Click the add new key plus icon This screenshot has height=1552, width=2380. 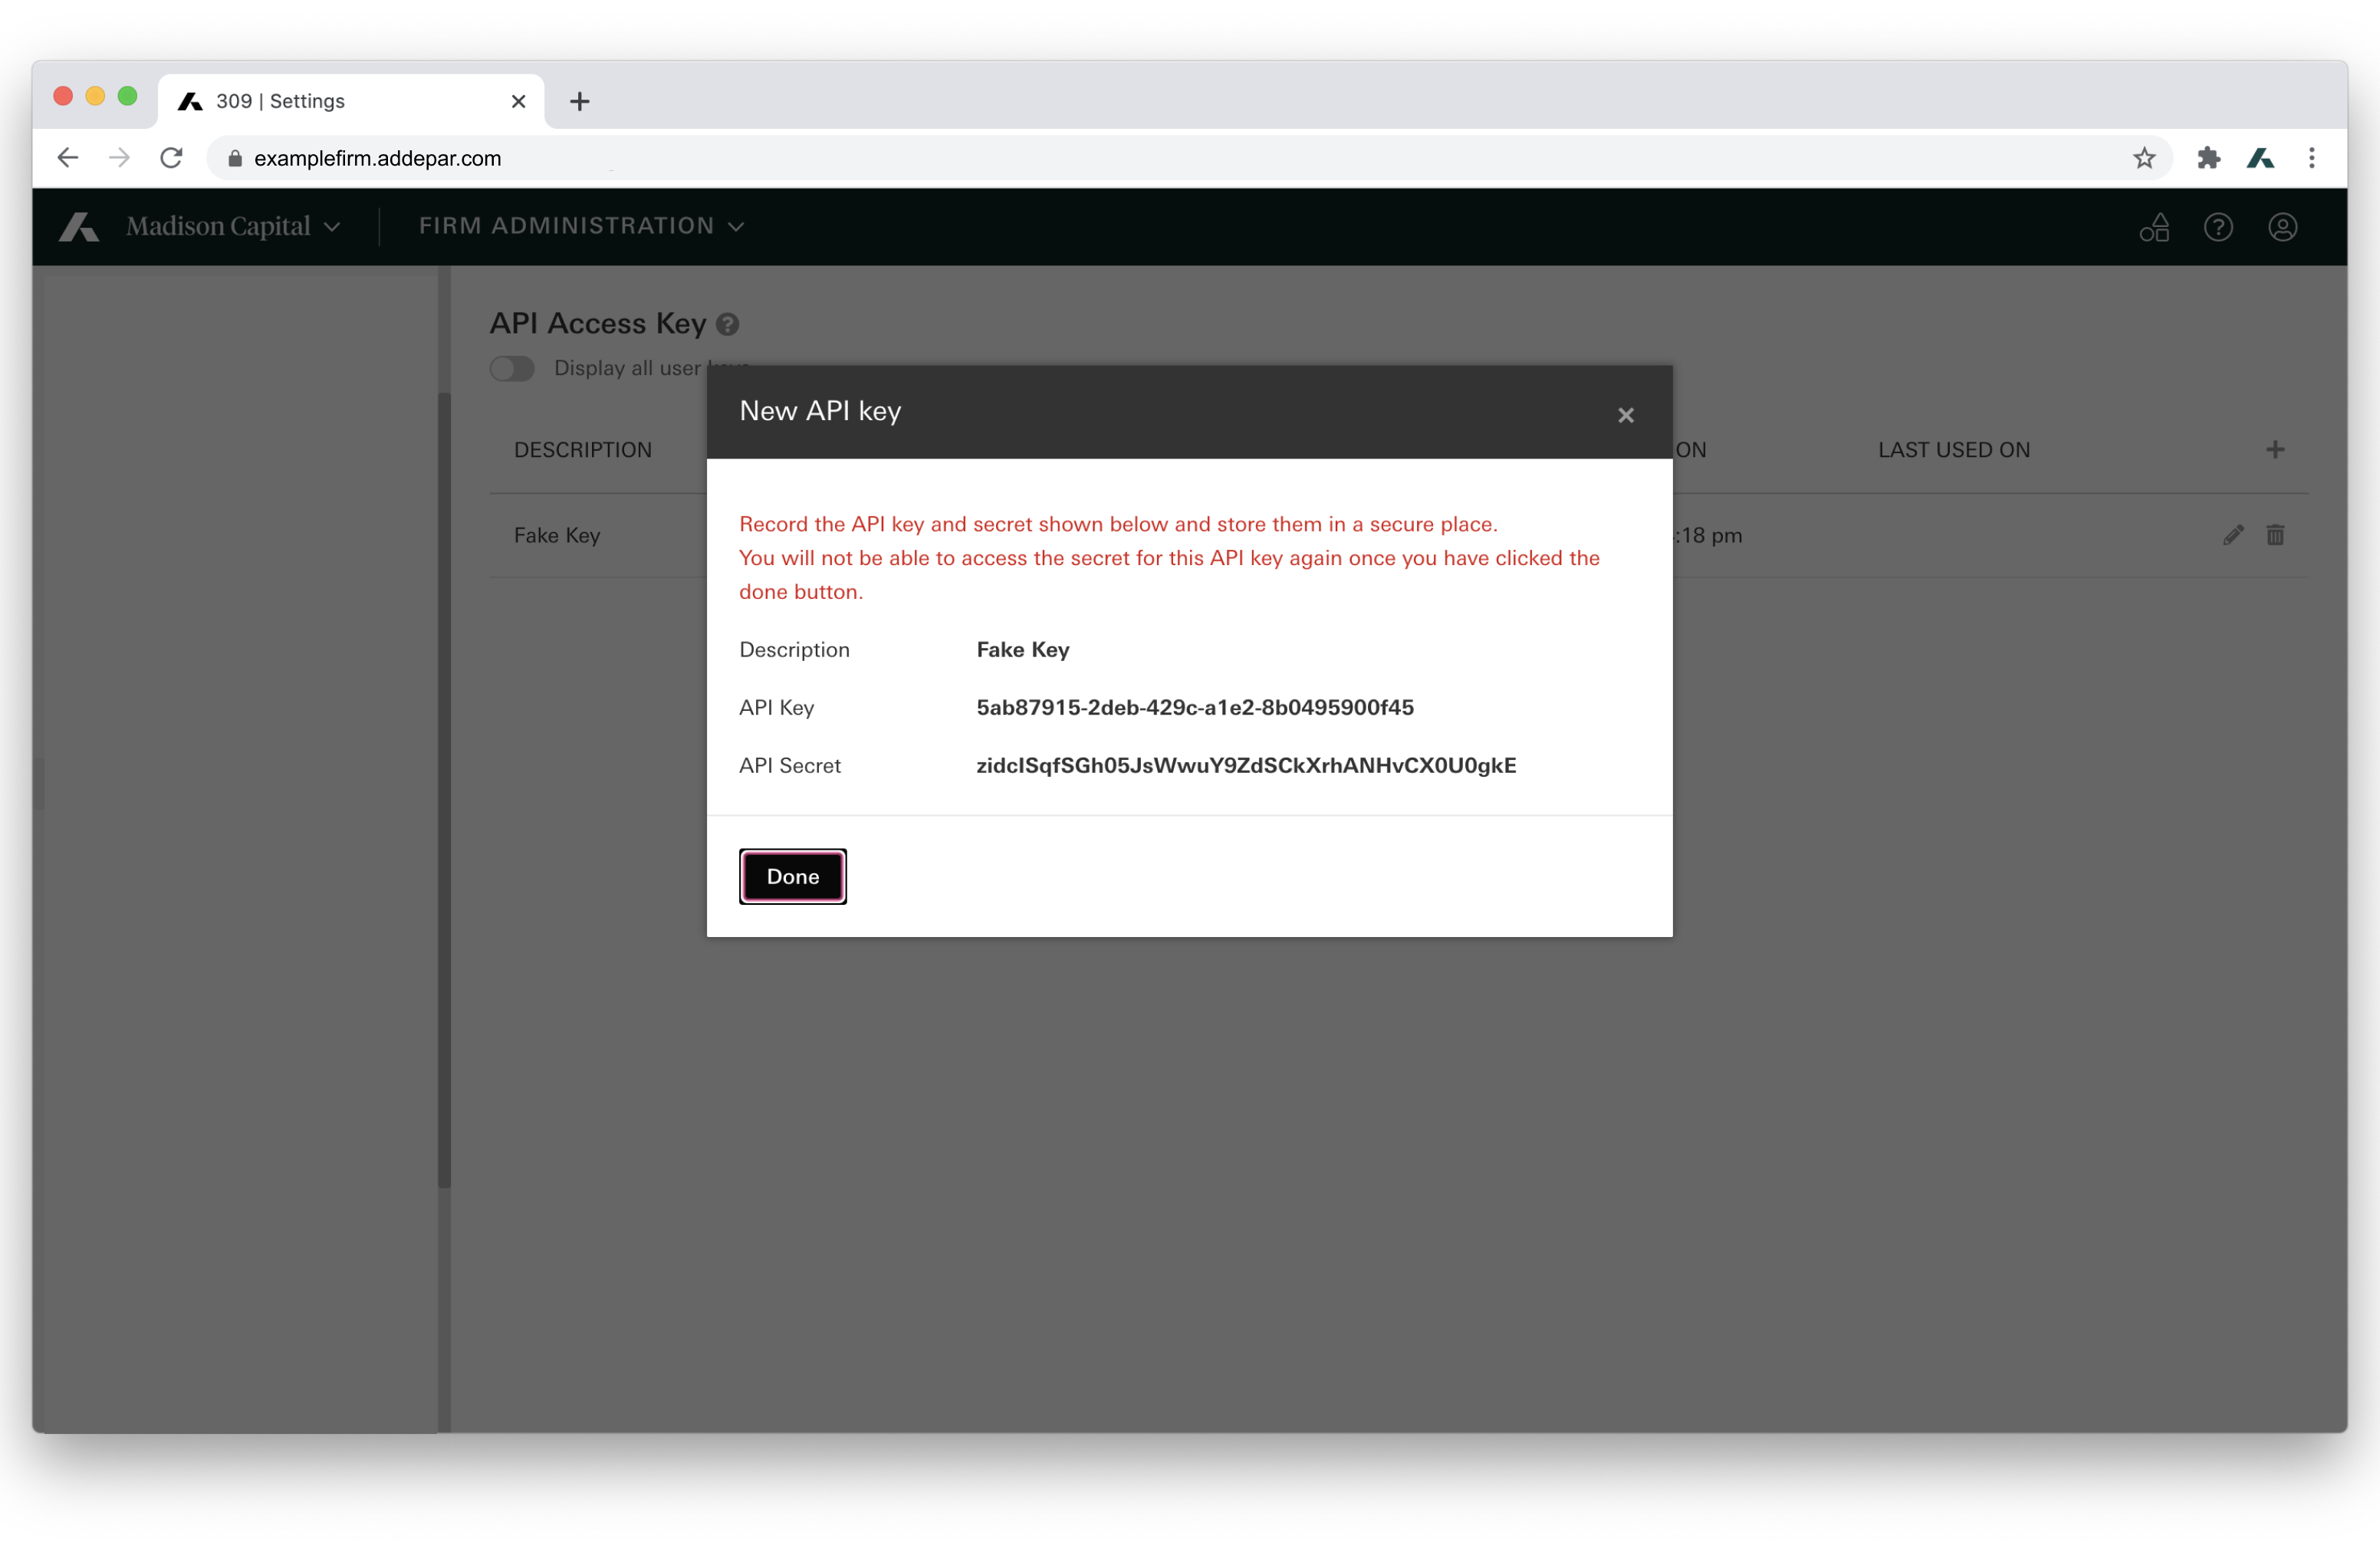tap(2274, 450)
